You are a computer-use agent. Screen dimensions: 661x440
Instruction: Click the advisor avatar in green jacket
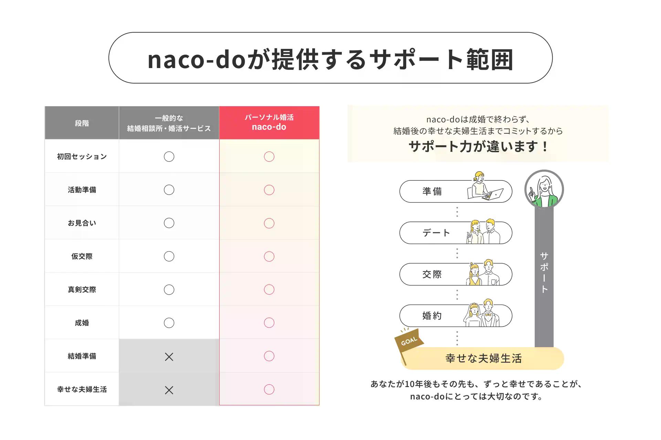(x=544, y=190)
